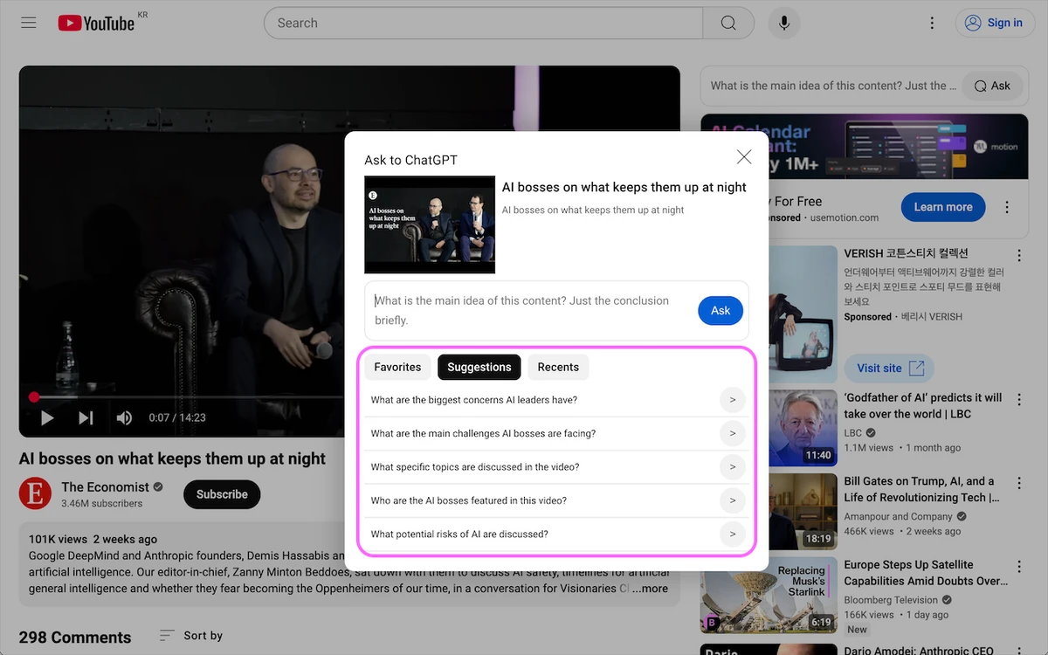Screen dimensions: 1048x655
Task: Click the Ask button in the sidebar bar
Action: 993,86
